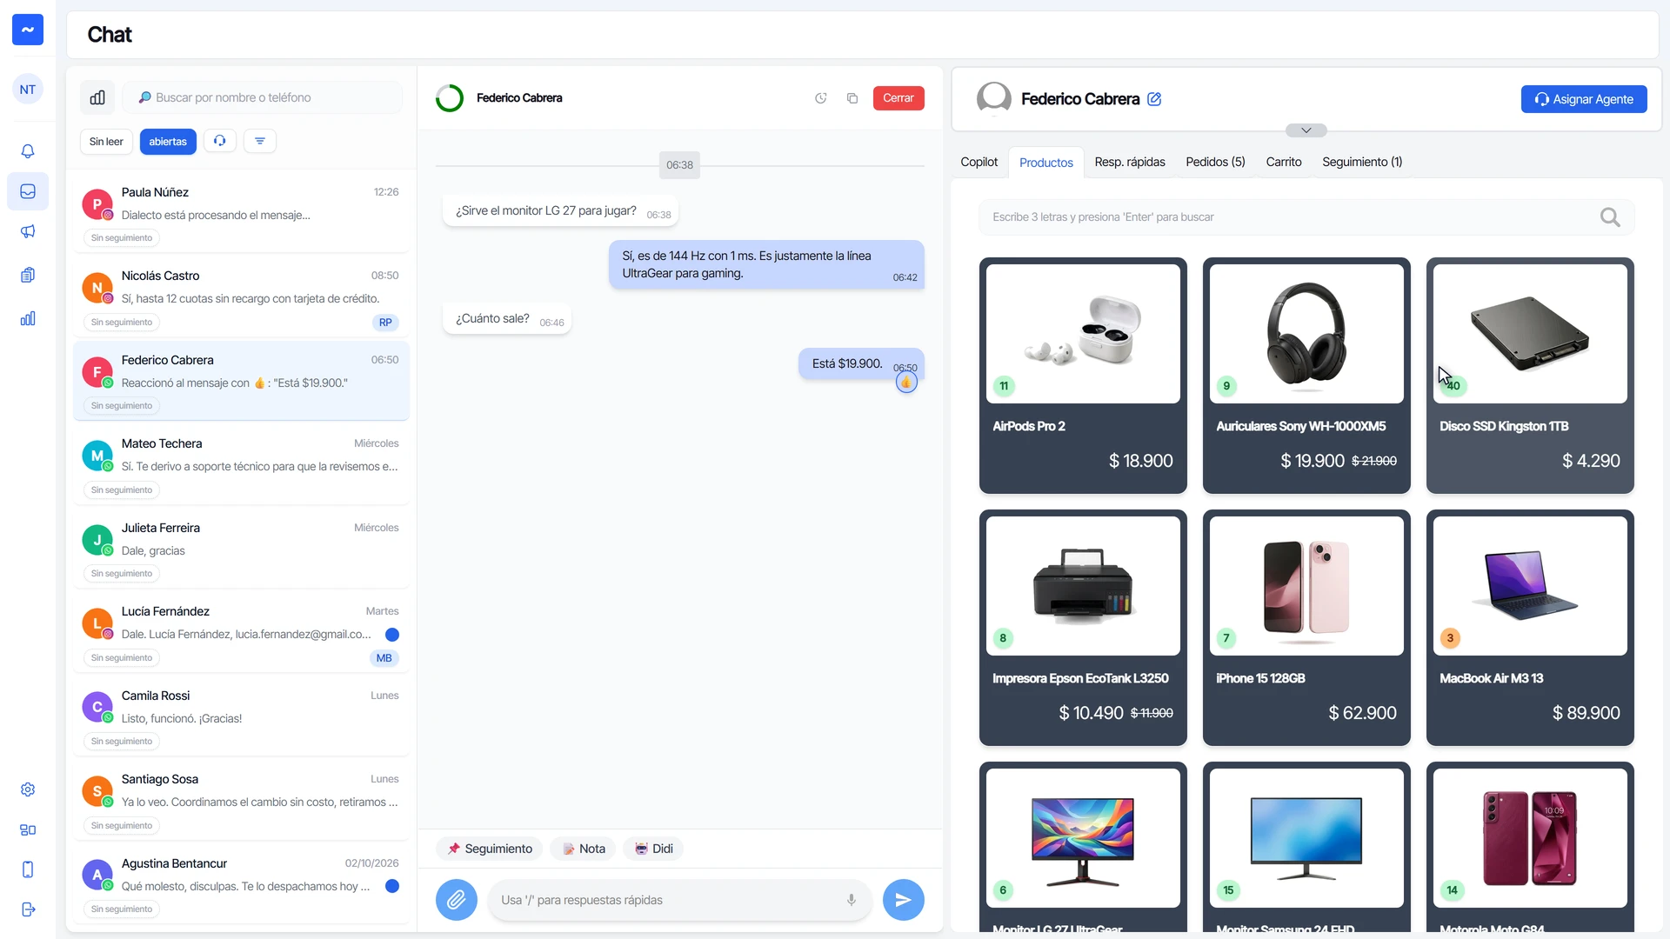Switch to the Copilot tab
1670x939 pixels.
979,162
